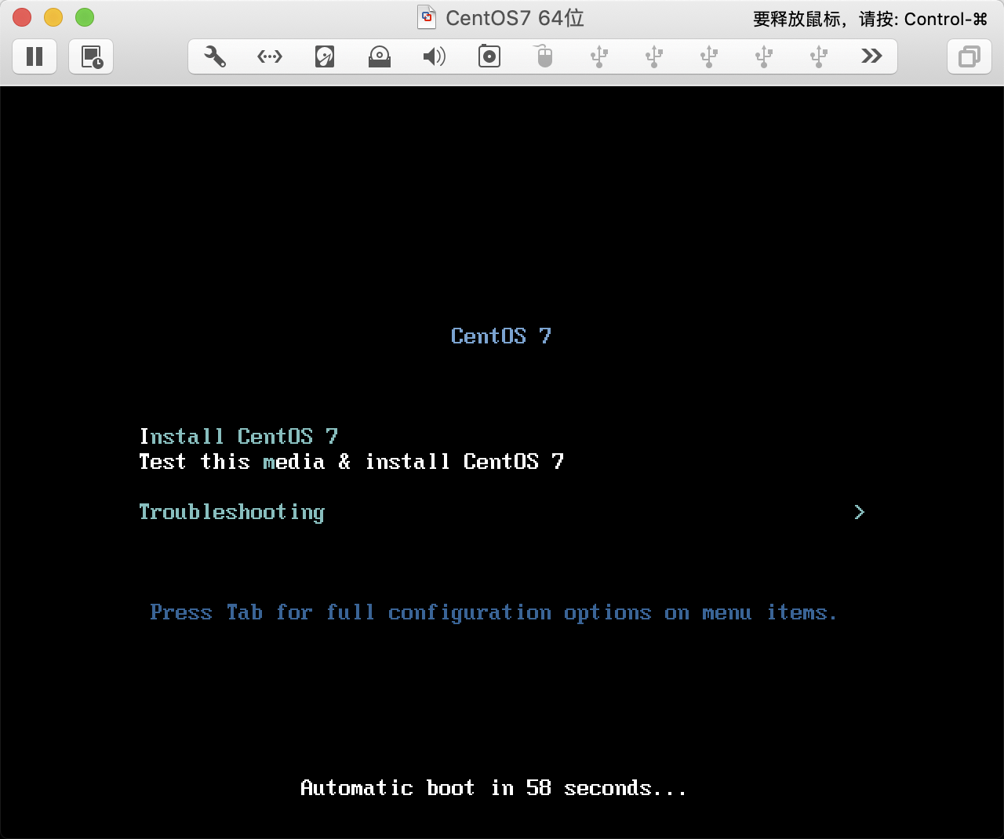This screenshot has height=839, width=1004.
Task: Toggle the sound card speaker icon
Action: click(x=434, y=56)
